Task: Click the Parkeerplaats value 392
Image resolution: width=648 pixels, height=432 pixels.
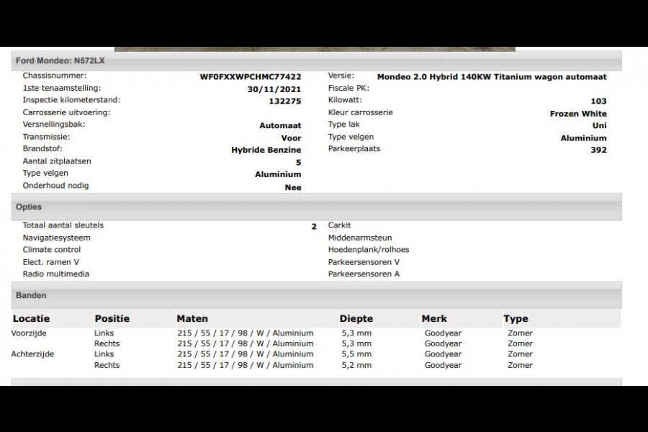Action: click(x=598, y=150)
